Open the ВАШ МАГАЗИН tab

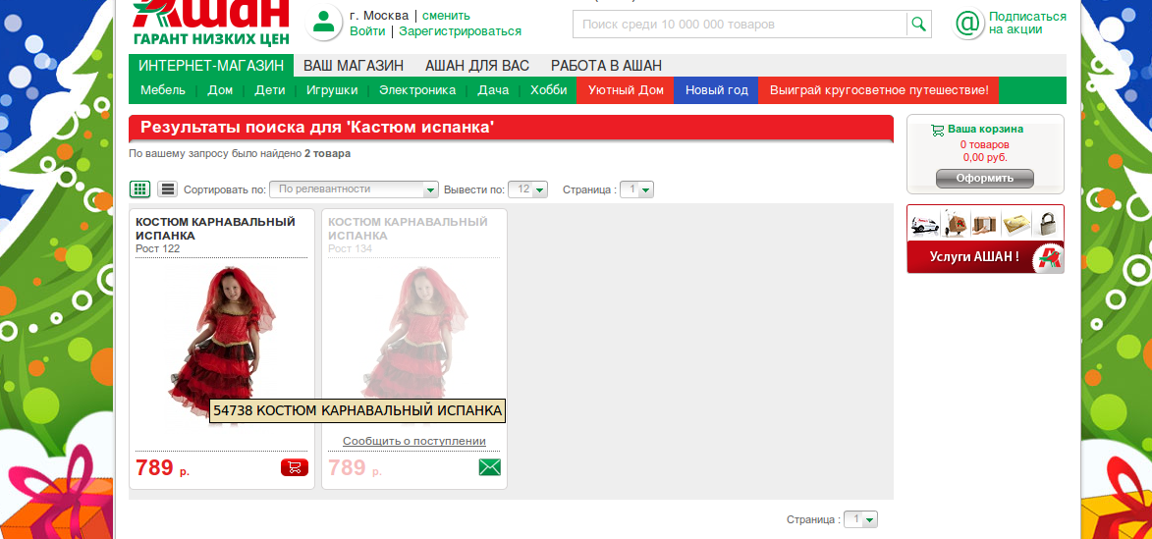tap(354, 66)
